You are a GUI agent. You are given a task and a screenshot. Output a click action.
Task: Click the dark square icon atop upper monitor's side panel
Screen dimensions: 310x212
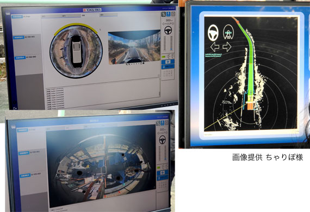coord(164,14)
